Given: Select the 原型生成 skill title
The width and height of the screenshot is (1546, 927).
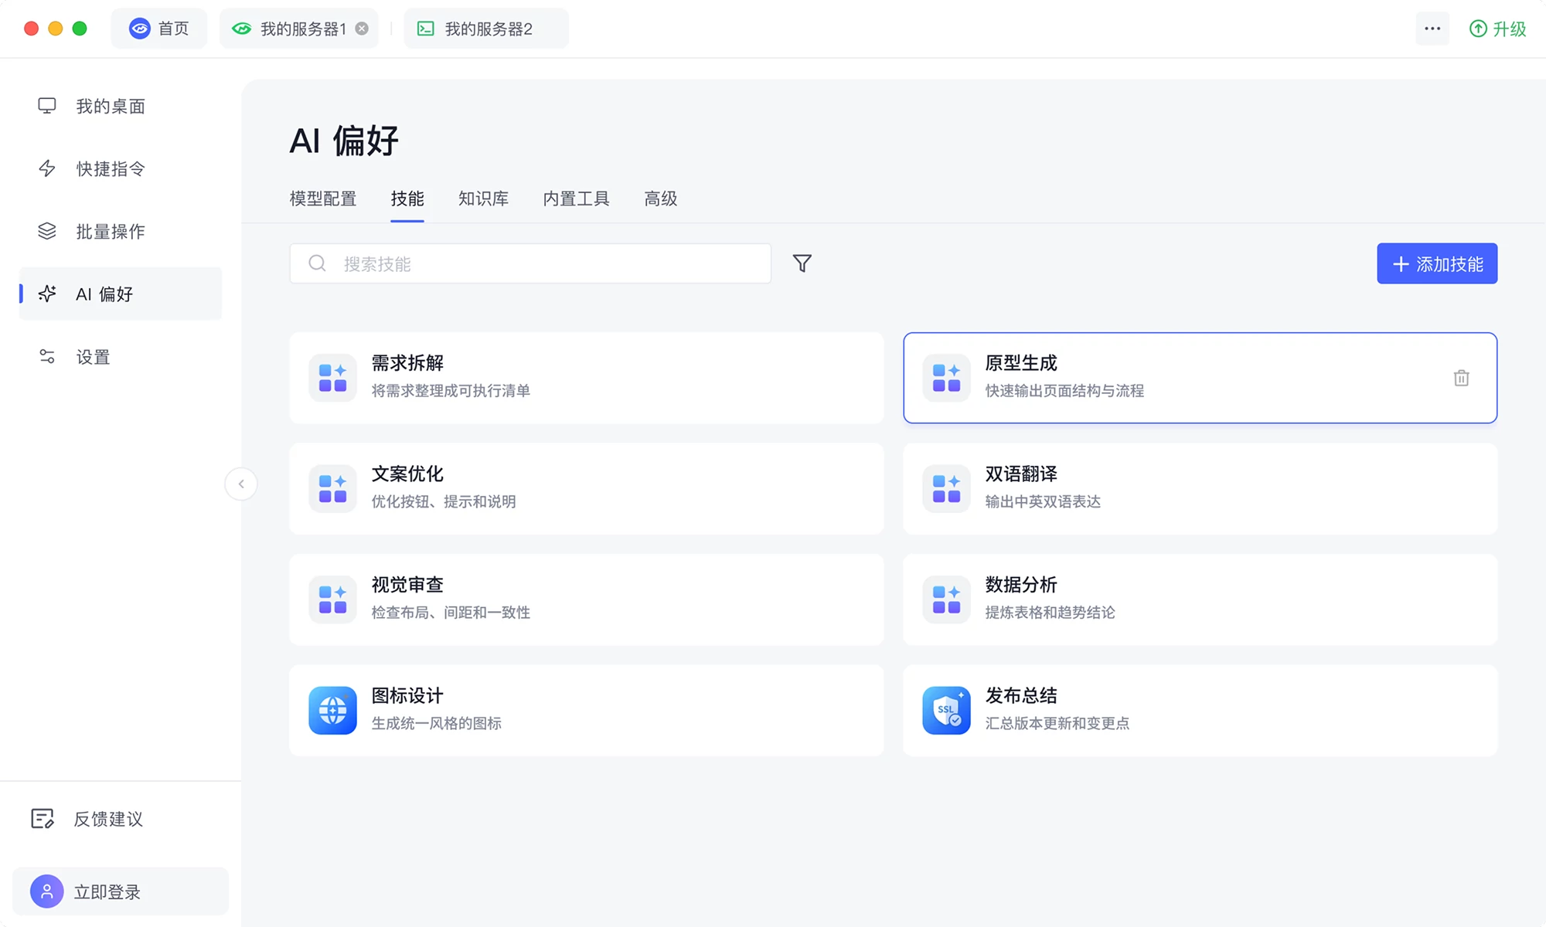Looking at the screenshot, I should [x=1021, y=363].
